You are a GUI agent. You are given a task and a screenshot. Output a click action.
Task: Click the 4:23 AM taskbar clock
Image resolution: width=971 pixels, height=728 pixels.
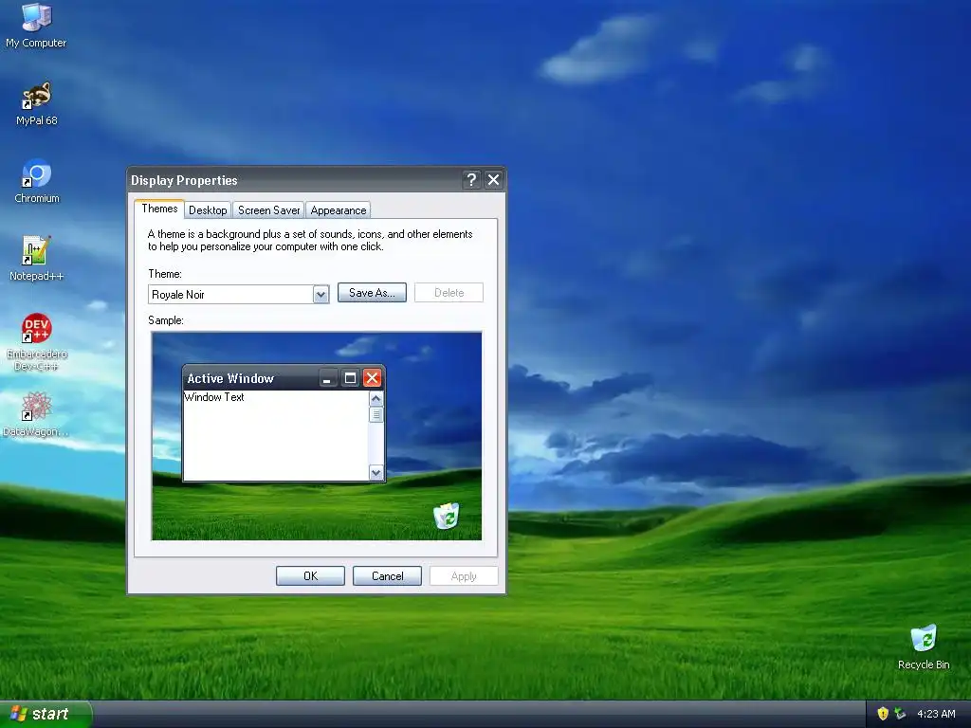pyautogui.click(x=936, y=714)
